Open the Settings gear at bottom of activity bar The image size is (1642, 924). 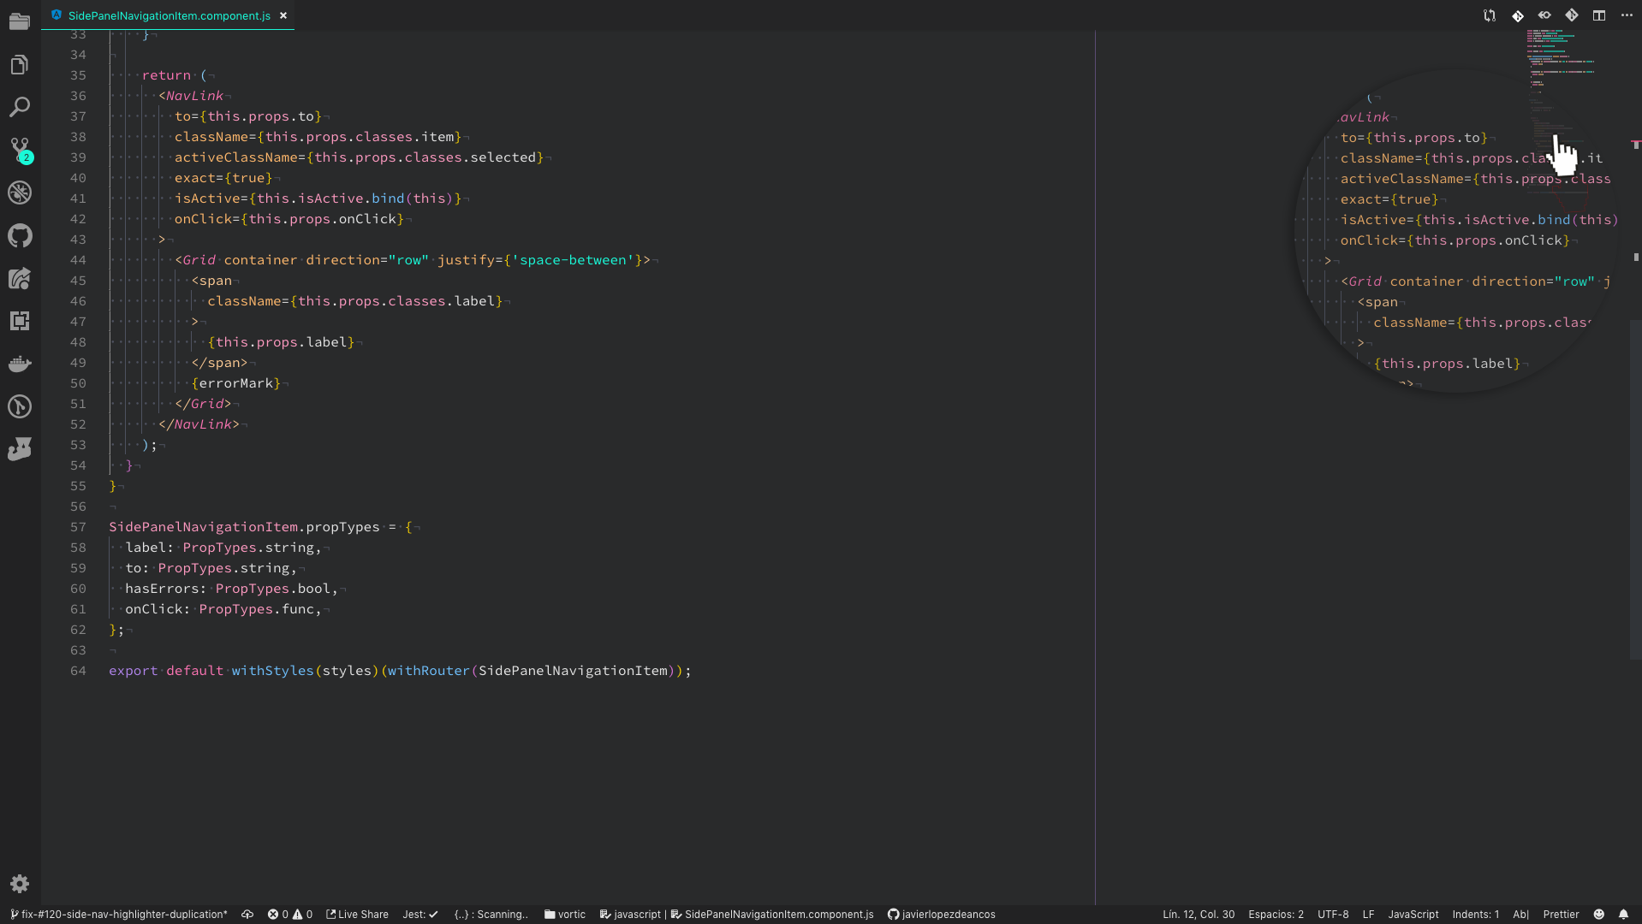coord(21,883)
